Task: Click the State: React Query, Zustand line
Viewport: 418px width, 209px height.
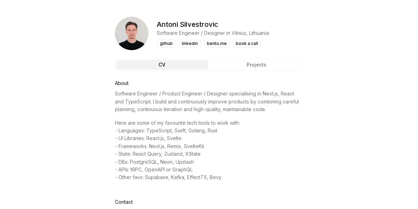Action: coord(158,154)
